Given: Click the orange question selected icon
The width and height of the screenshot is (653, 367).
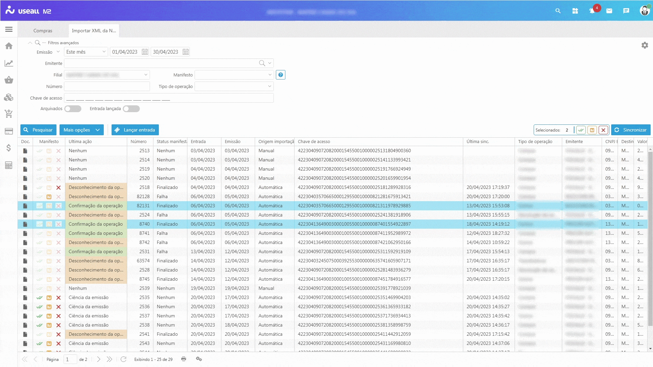Looking at the screenshot, I should point(592,130).
